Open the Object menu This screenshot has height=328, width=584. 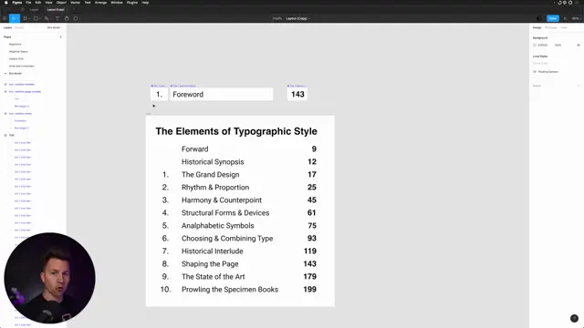(61, 2)
